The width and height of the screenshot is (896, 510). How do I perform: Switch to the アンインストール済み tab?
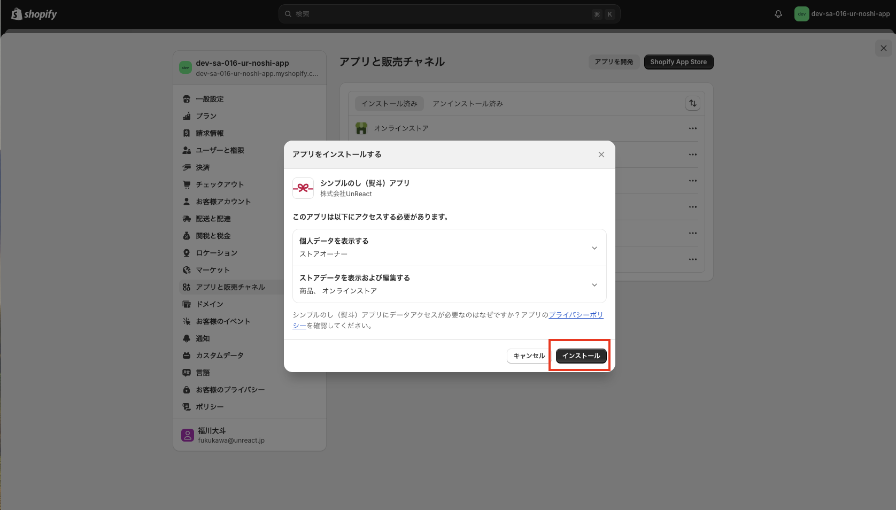pyautogui.click(x=468, y=104)
